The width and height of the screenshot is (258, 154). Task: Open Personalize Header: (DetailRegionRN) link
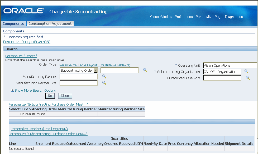click(x=39, y=129)
